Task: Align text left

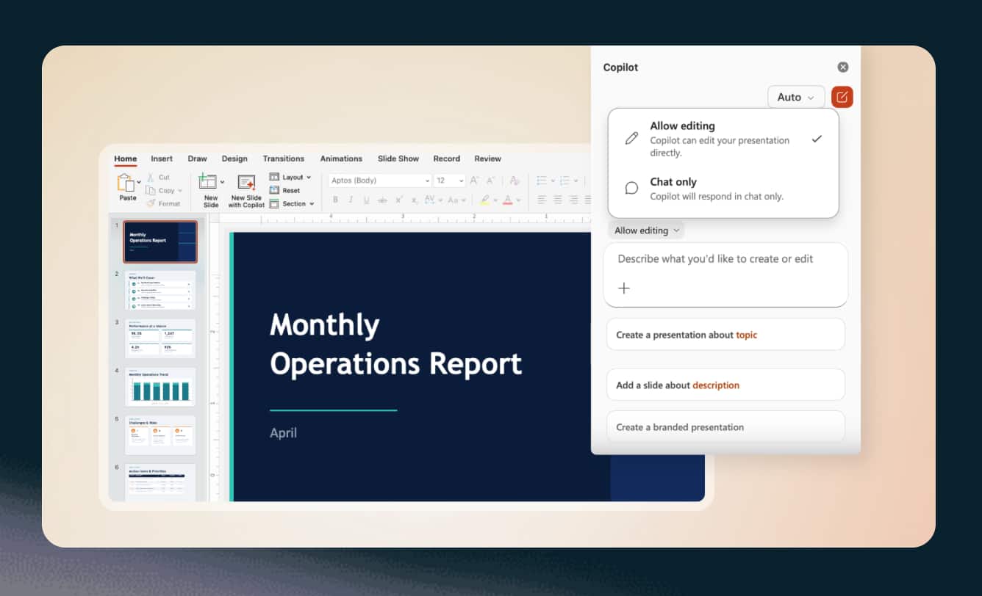Action: pos(542,200)
